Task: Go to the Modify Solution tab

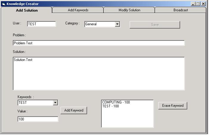Action: (x=129, y=10)
